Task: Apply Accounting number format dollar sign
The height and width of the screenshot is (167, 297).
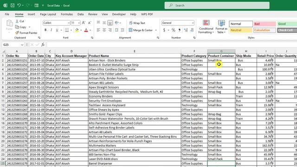Action: point(164,30)
